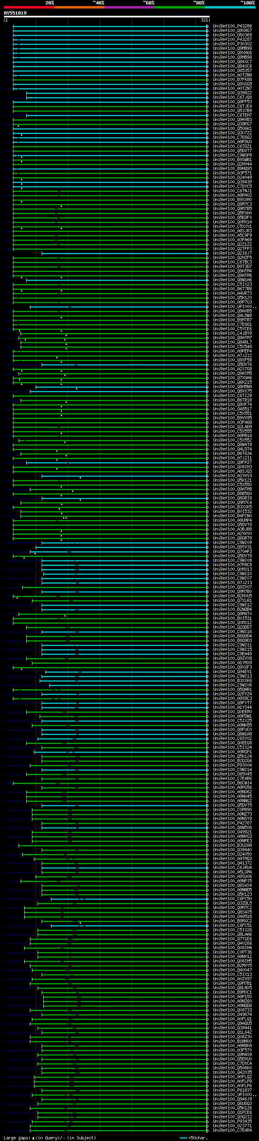Select label UniRef100_C5XXV1
Image resolution: width=259 pixels, height=1141 pixels.
tap(232, 226)
